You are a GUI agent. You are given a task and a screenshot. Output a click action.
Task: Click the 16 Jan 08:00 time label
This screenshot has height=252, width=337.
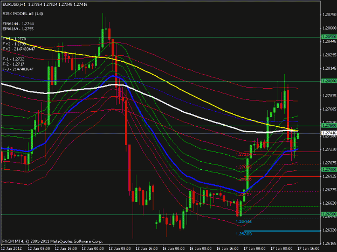tap(201, 249)
